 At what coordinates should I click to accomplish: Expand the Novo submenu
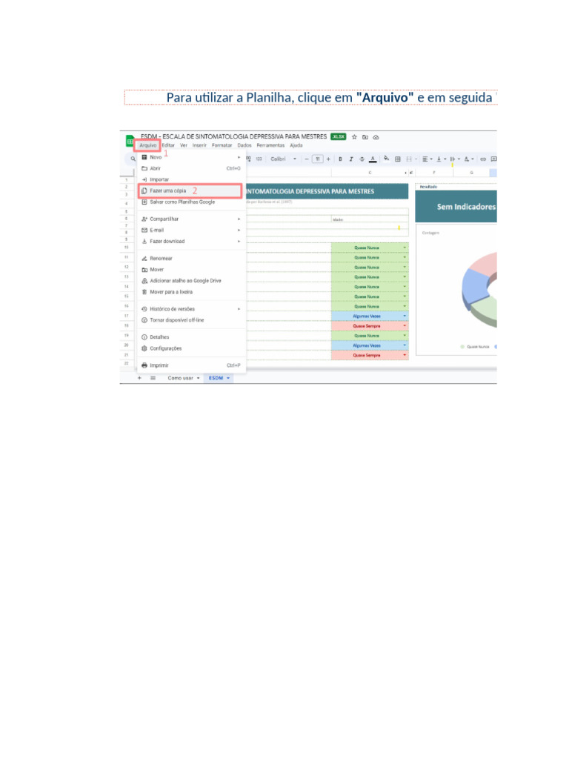(191, 157)
